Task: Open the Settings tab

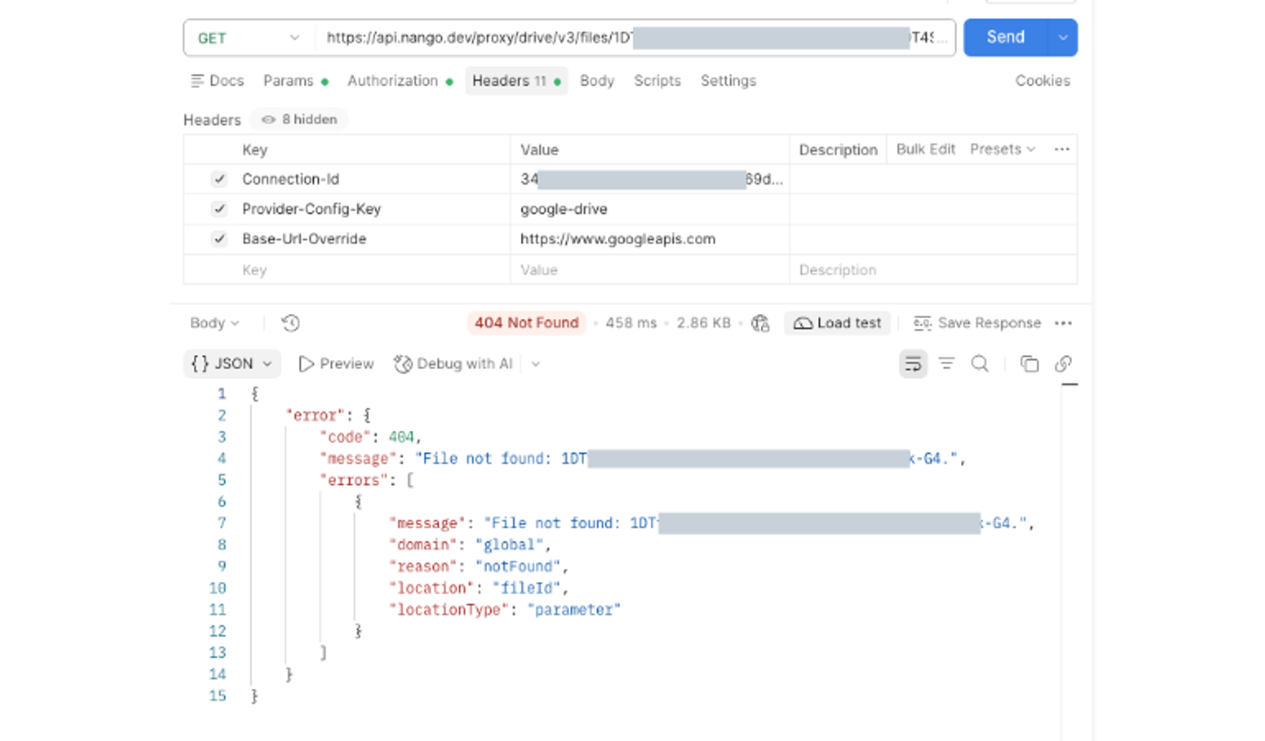Action: [728, 81]
